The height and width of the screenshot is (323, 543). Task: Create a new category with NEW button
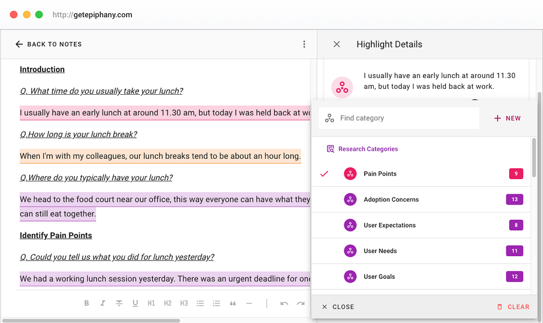pyautogui.click(x=507, y=118)
